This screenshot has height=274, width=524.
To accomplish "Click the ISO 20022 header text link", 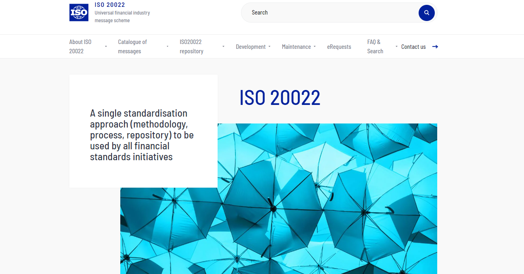I will pyautogui.click(x=110, y=4).
